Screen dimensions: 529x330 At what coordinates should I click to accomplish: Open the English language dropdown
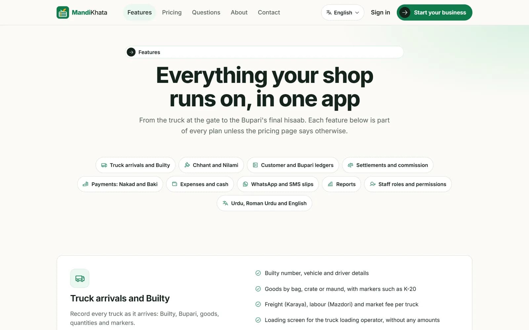tap(343, 13)
